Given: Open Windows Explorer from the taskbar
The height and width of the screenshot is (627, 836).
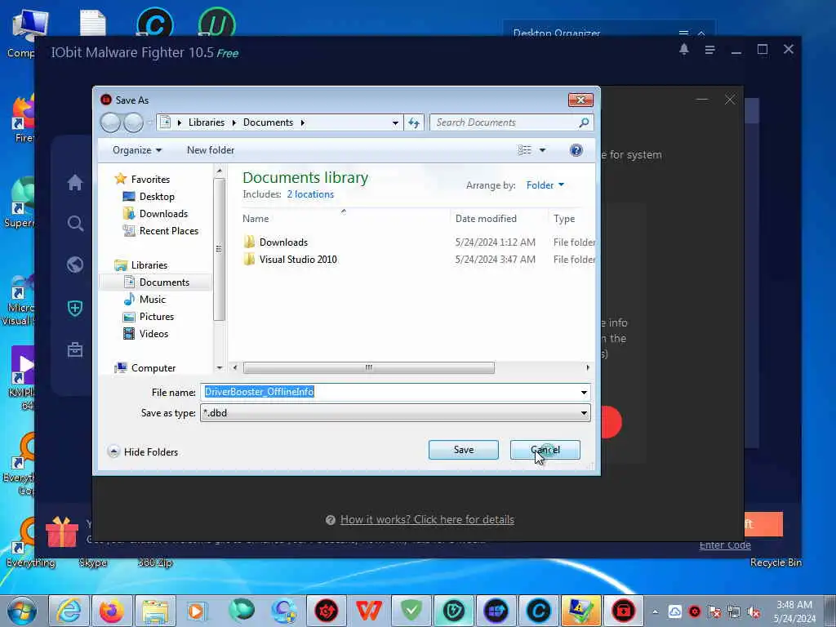Looking at the screenshot, I should 154,611.
